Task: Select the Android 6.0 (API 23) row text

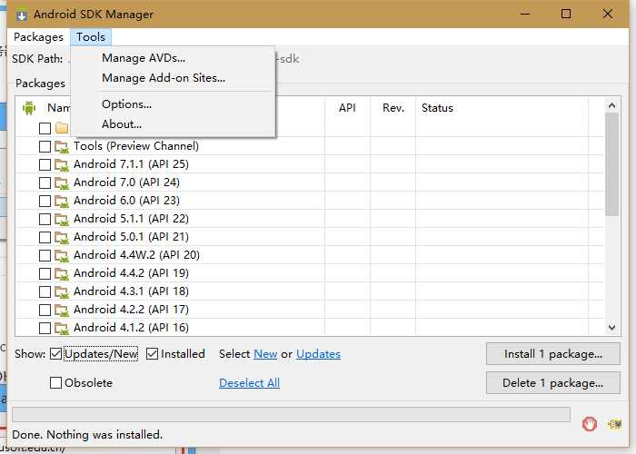Action: [126, 201]
